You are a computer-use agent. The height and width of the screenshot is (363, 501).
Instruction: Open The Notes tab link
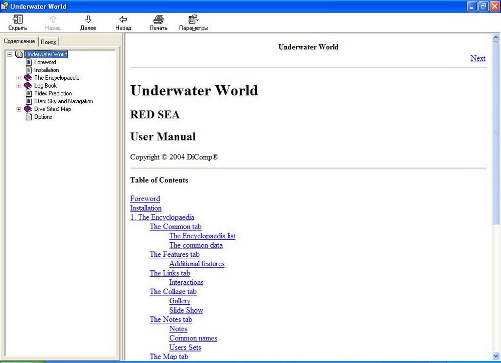[171, 319]
